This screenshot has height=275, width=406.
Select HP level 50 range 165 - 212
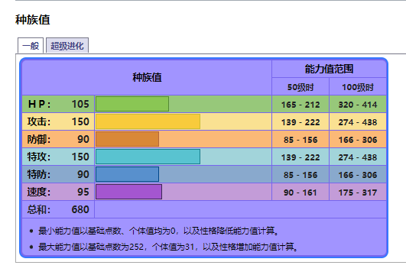300,105
